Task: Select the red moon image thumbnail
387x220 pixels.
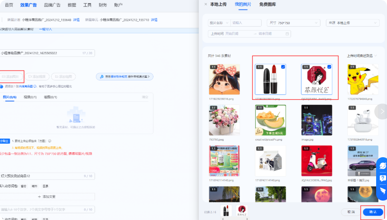Action: point(317,194)
